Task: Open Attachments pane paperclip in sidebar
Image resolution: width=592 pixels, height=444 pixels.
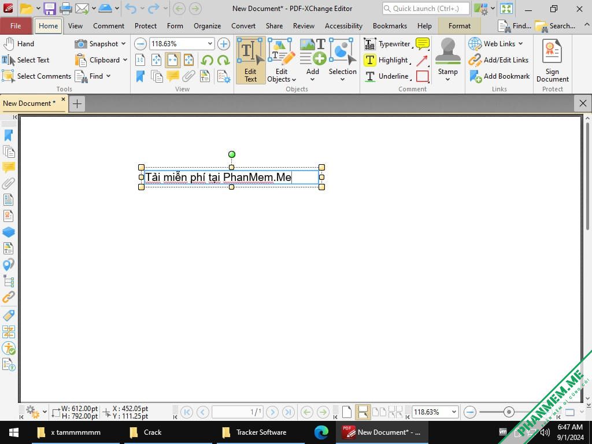Action: (x=8, y=183)
